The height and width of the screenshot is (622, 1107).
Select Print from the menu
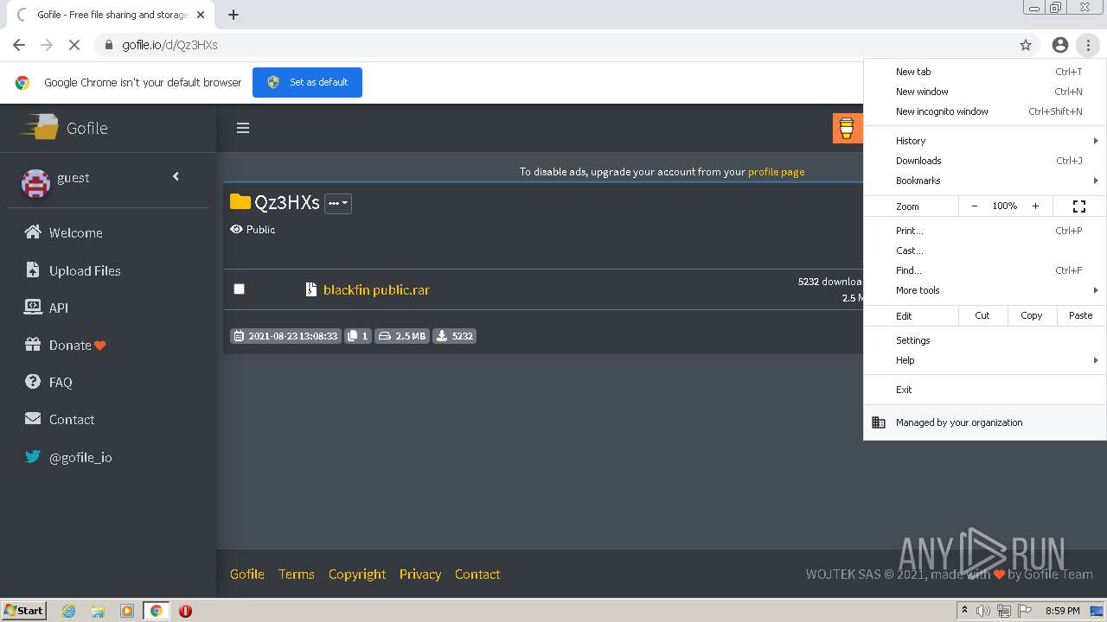coord(985,231)
